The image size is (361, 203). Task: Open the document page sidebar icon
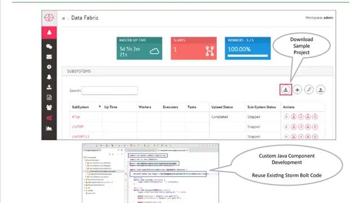pos(49,98)
